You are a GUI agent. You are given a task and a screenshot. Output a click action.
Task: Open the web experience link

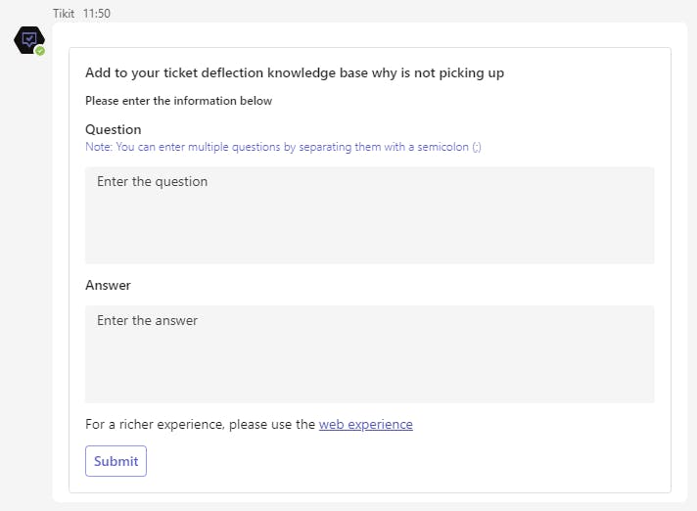coord(365,424)
